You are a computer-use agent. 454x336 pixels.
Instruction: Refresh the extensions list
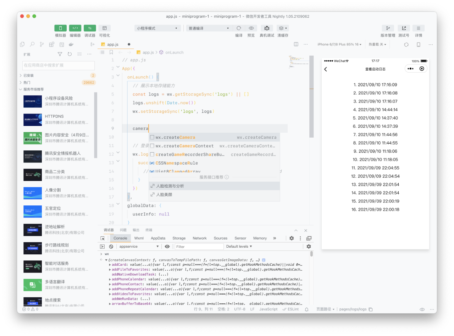click(x=70, y=54)
